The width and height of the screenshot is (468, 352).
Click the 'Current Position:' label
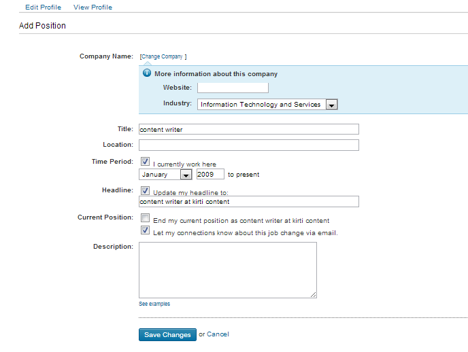click(105, 217)
